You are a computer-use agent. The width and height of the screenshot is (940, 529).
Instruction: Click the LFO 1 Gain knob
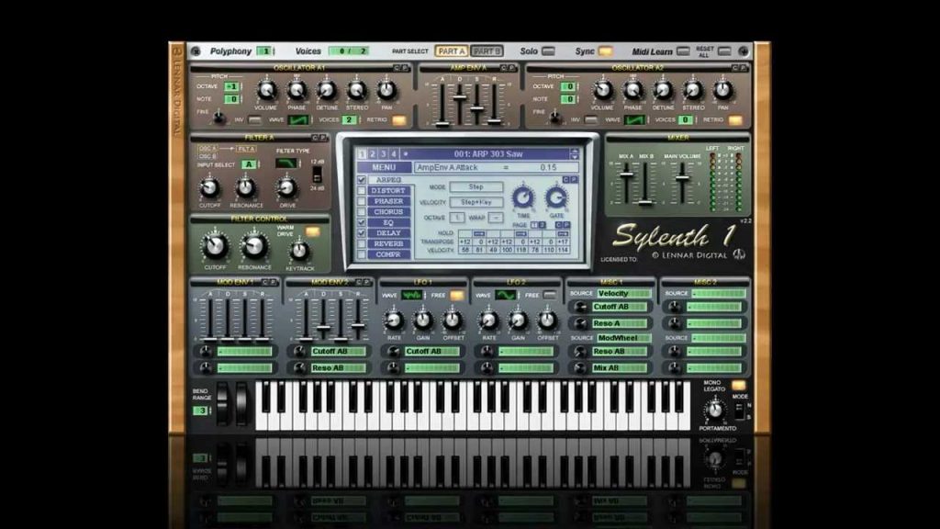[x=423, y=321]
